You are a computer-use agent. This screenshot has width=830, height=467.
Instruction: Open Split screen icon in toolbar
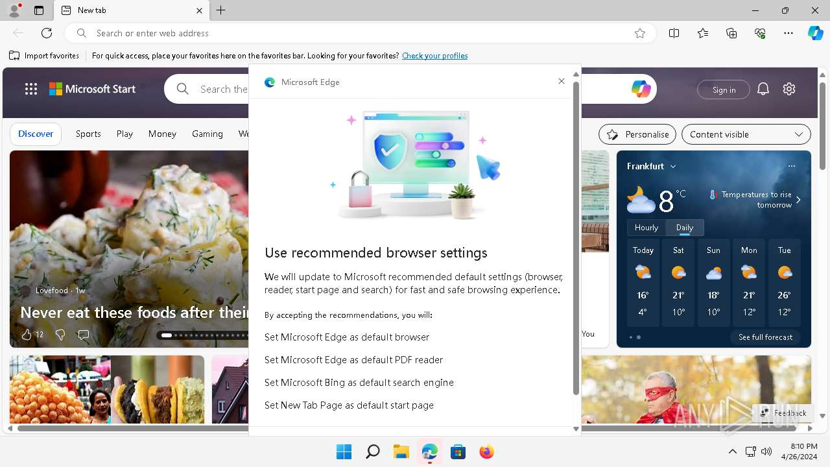[674, 33]
